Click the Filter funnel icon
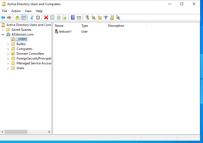Image resolution: width=203 pixels, height=143 pixels. [x=106, y=18]
